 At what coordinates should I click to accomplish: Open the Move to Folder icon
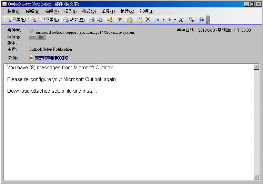(130, 20)
